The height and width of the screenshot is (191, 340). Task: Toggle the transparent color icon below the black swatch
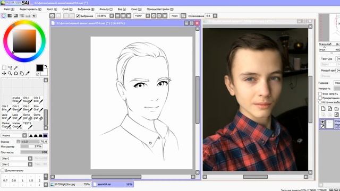(38, 74)
